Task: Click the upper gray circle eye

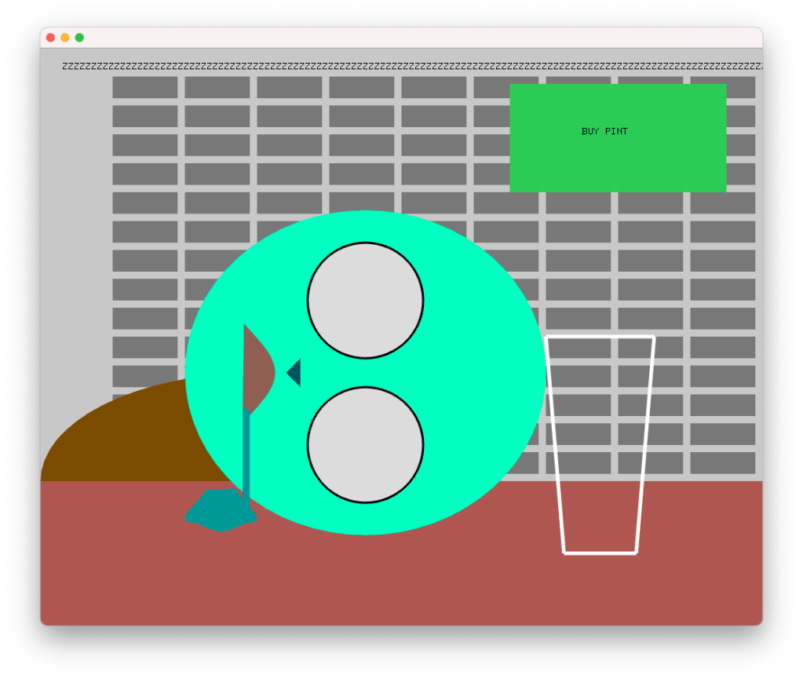Action: tap(365, 301)
